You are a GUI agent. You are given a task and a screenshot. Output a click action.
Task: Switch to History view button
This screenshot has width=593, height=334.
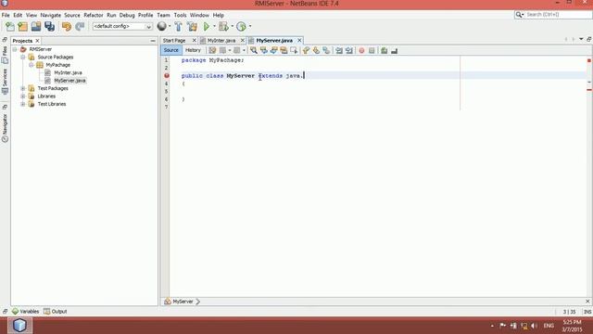pos(193,50)
